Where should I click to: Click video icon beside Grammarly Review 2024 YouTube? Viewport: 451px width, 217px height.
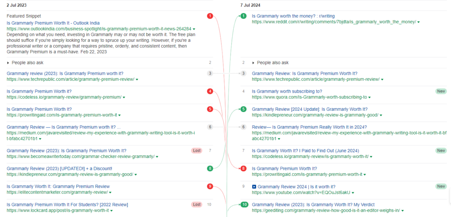click(254, 187)
